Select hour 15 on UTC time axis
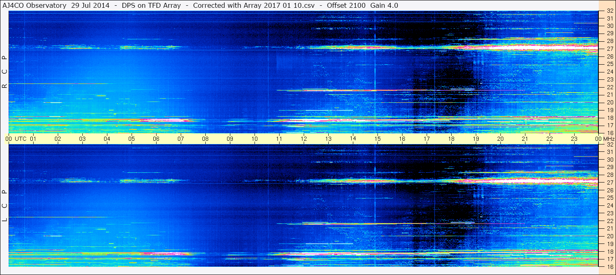 (377, 139)
